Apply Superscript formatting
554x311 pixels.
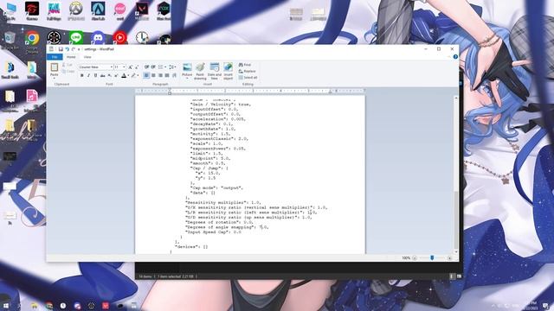pos(116,75)
